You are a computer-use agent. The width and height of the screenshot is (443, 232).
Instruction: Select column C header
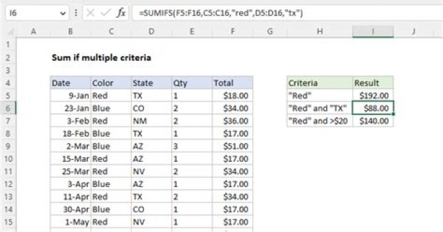click(111, 31)
